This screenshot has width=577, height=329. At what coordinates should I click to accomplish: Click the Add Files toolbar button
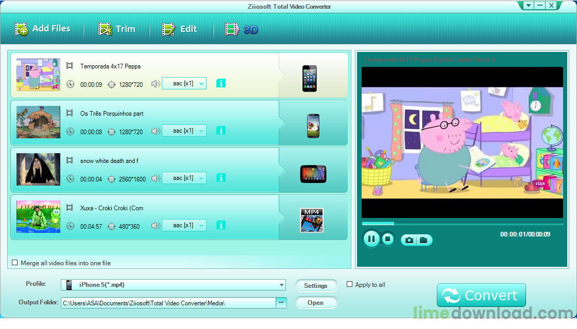42,29
